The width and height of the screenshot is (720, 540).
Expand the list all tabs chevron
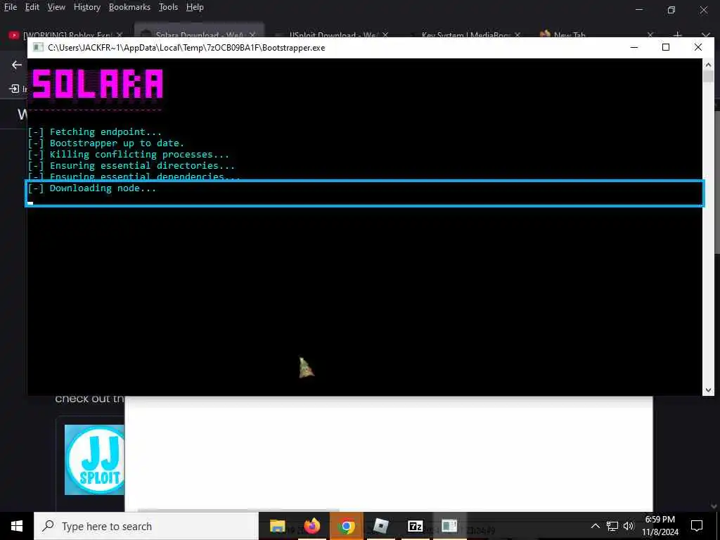click(706, 34)
